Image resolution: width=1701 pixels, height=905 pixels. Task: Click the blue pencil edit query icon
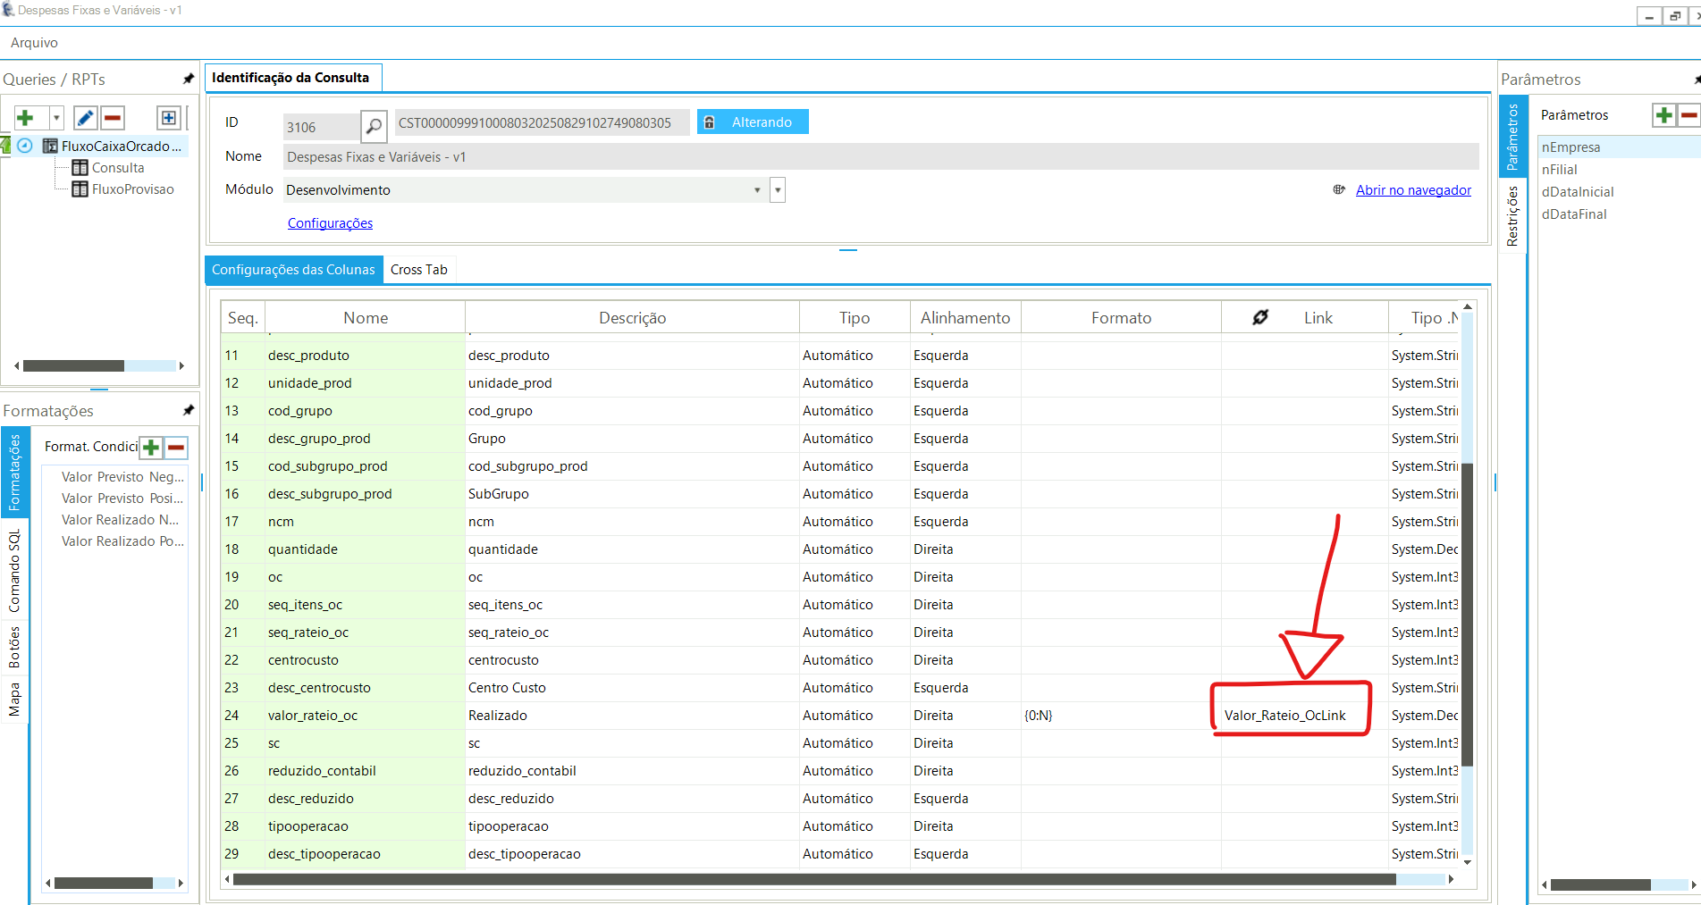(85, 118)
